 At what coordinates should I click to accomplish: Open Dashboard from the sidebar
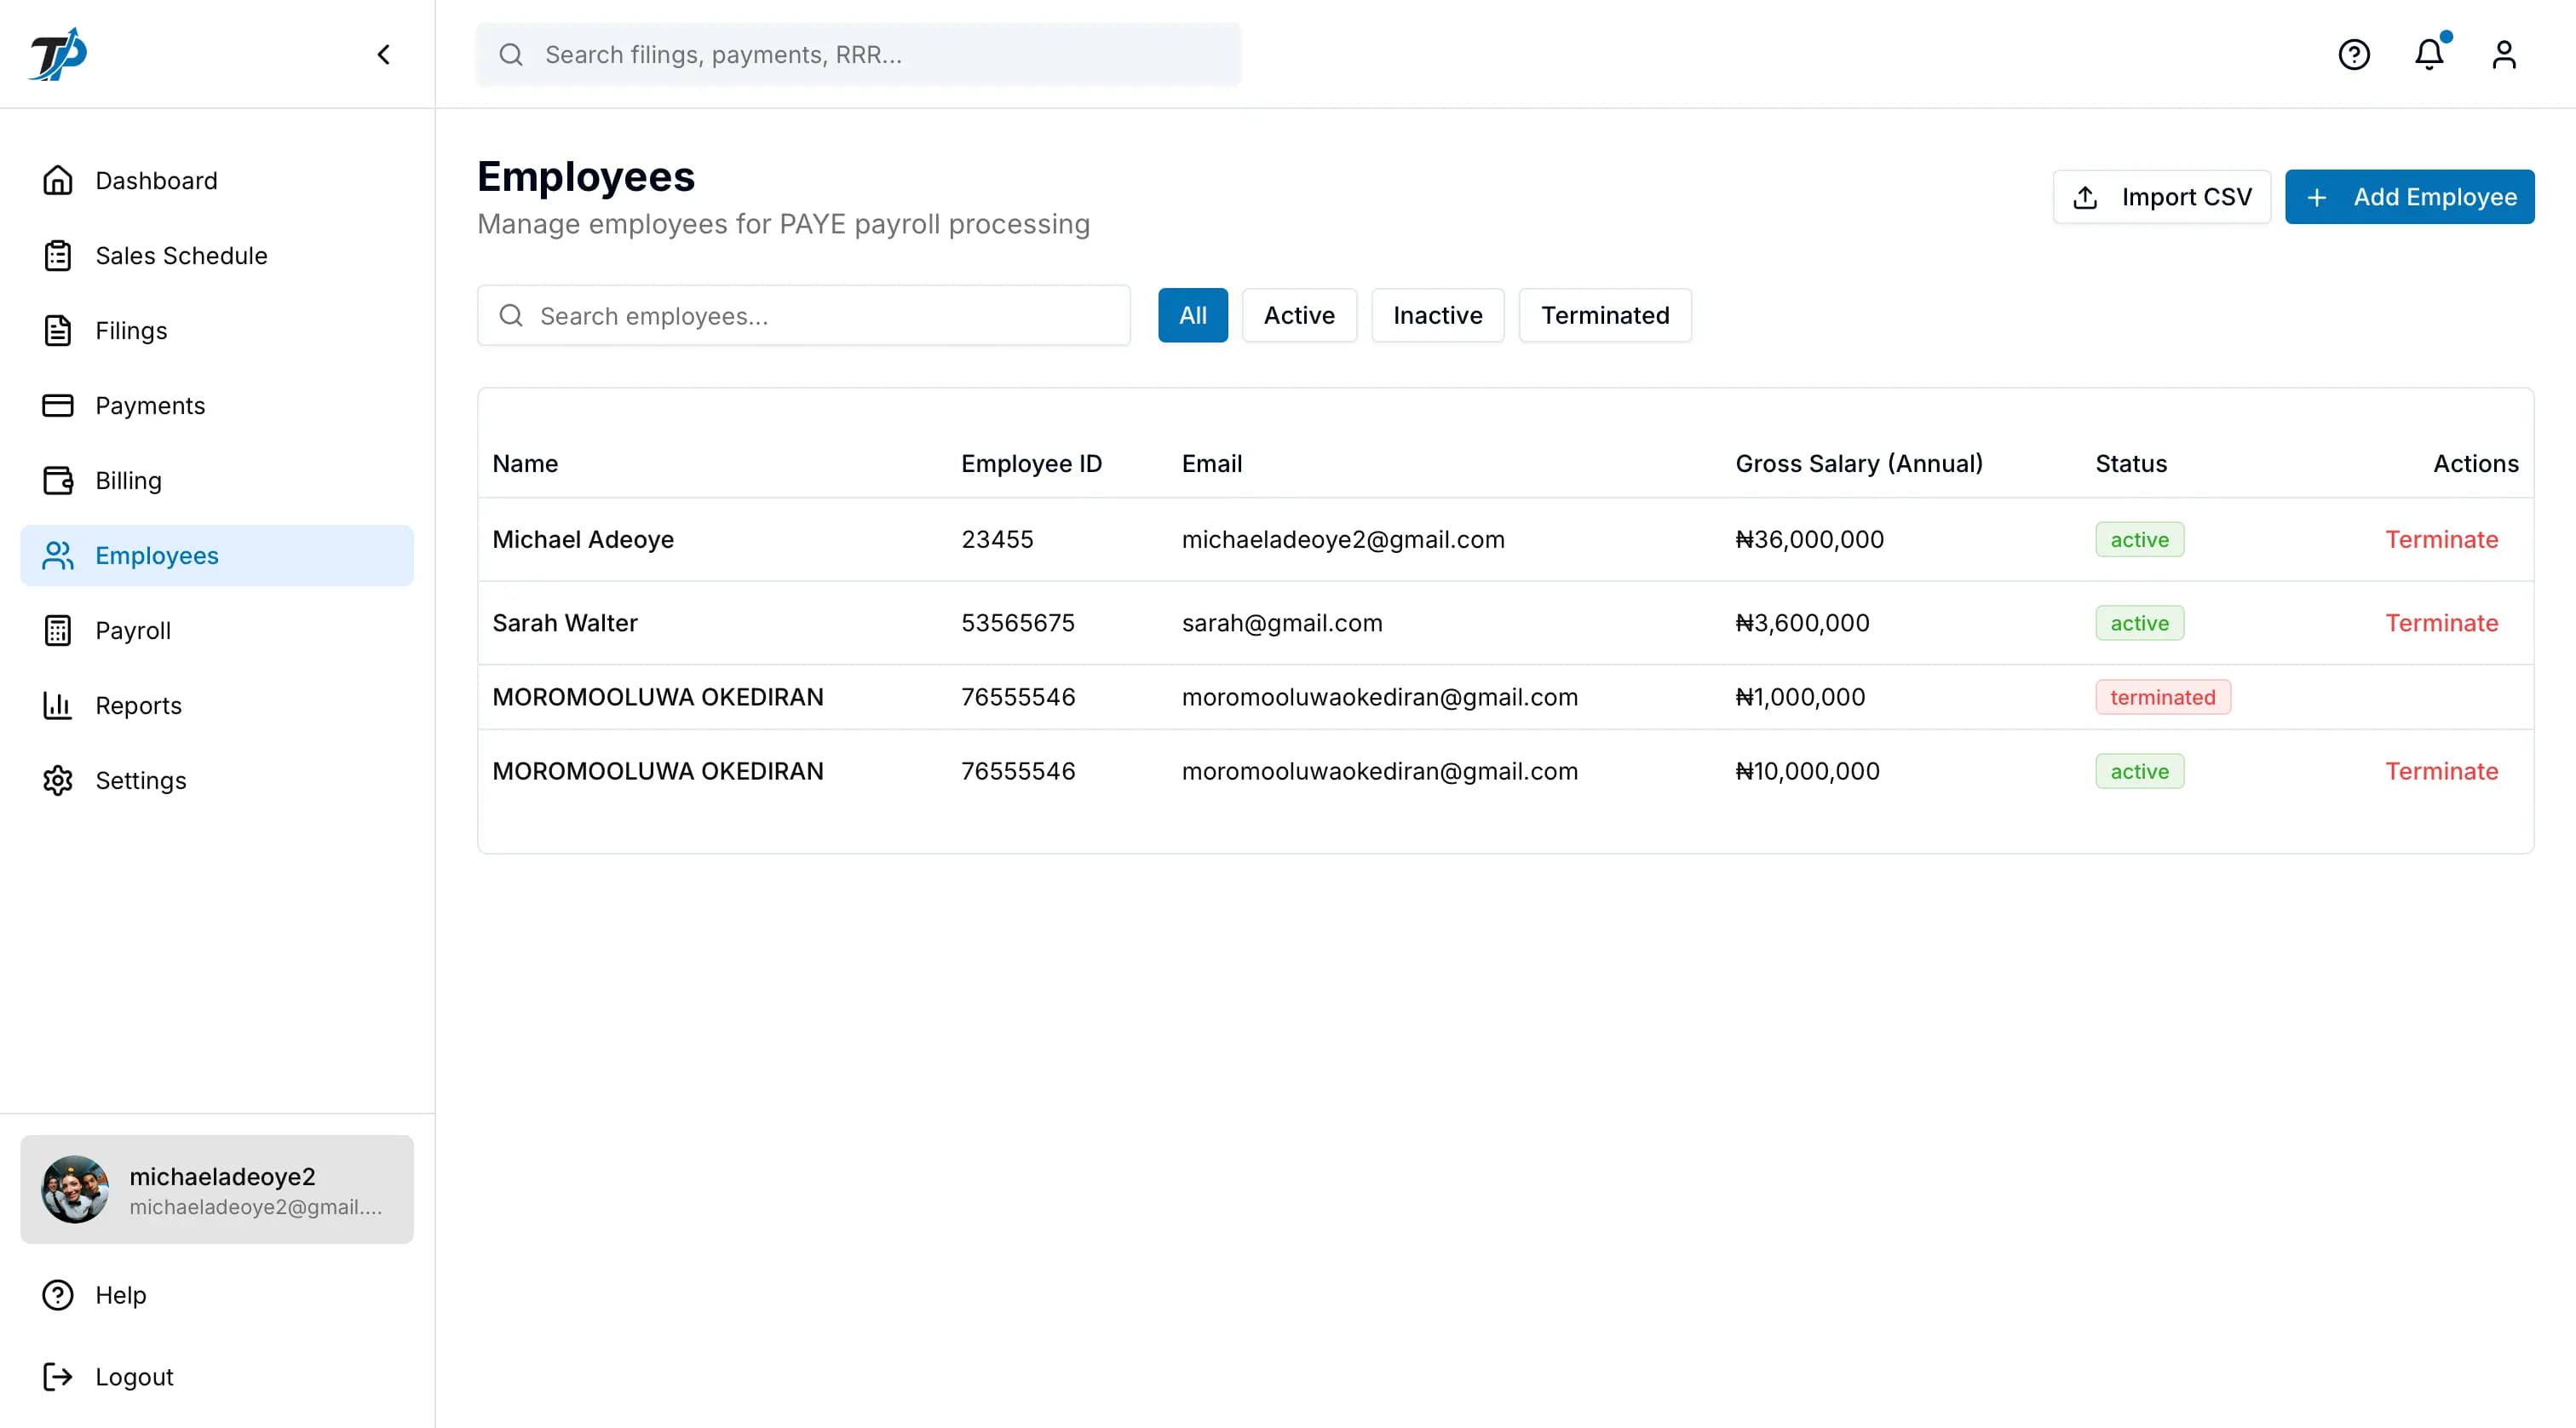217,180
